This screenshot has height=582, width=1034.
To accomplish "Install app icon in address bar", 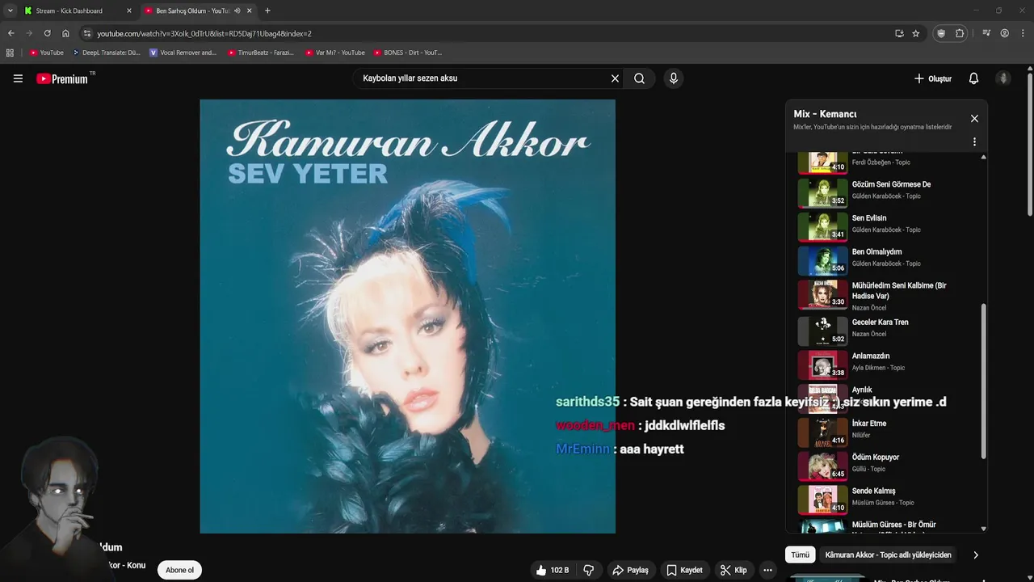I will [899, 33].
